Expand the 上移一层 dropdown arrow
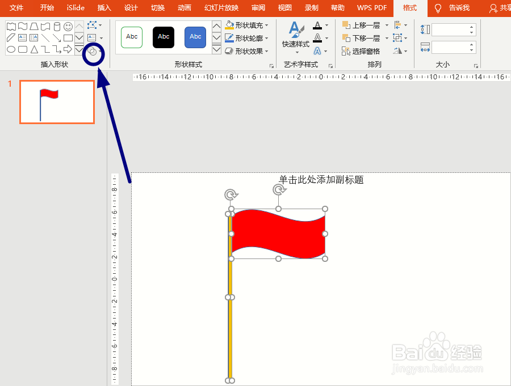The image size is (511, 386). [387, 25]
